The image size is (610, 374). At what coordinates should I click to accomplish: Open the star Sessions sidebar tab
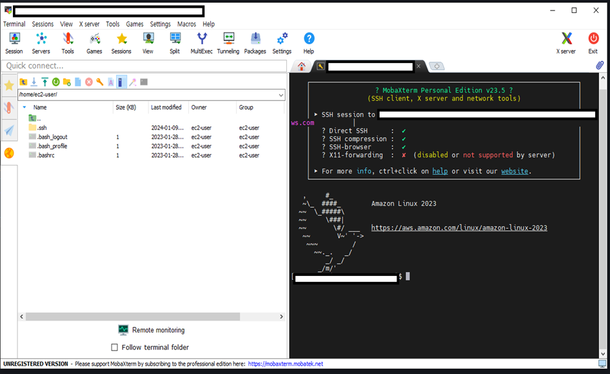[9, 86]
